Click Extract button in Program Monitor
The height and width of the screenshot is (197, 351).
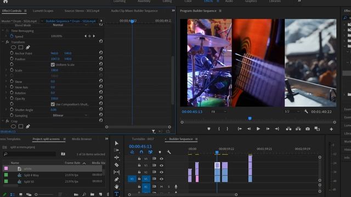pyautogui.click(x=298, y=129)
